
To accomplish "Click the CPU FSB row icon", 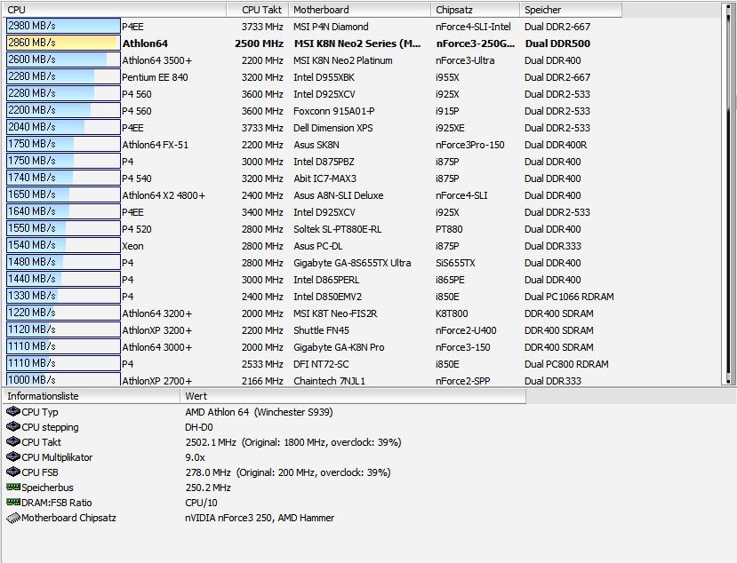I will point(12,472).
